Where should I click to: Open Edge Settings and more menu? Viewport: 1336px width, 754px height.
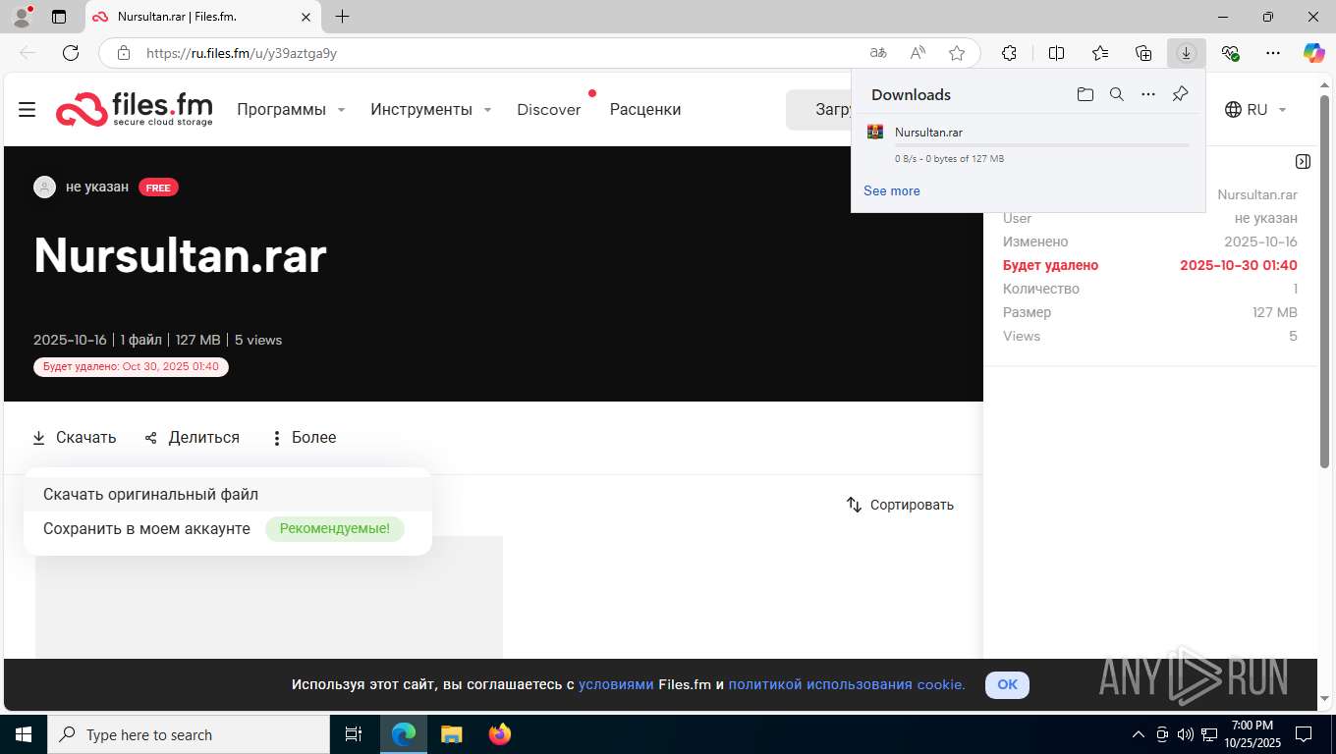(x=1273, y=53)
